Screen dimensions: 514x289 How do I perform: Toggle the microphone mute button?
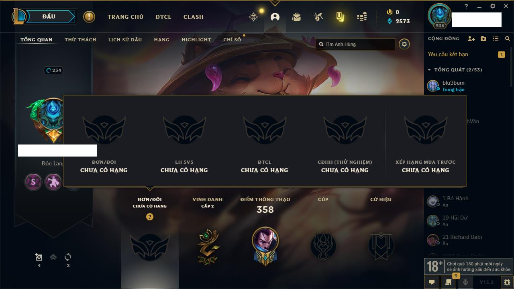point(465,282)
